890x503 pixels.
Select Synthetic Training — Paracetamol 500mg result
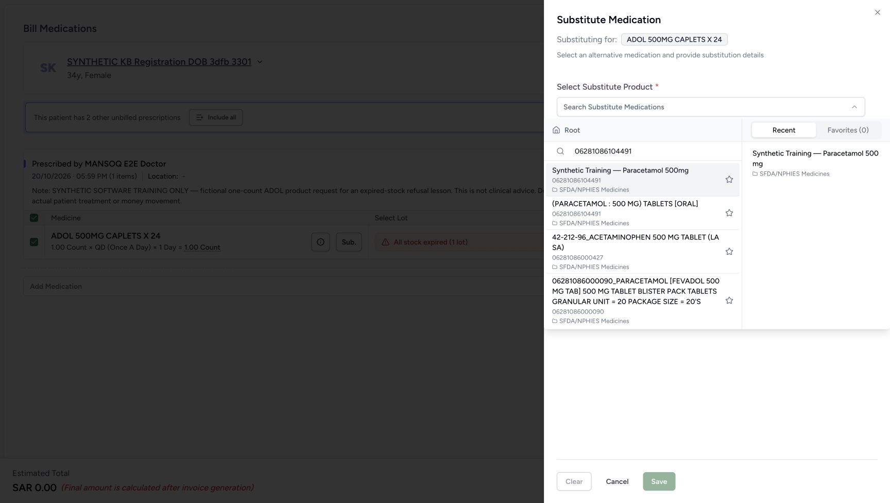(x=643, y=180)
